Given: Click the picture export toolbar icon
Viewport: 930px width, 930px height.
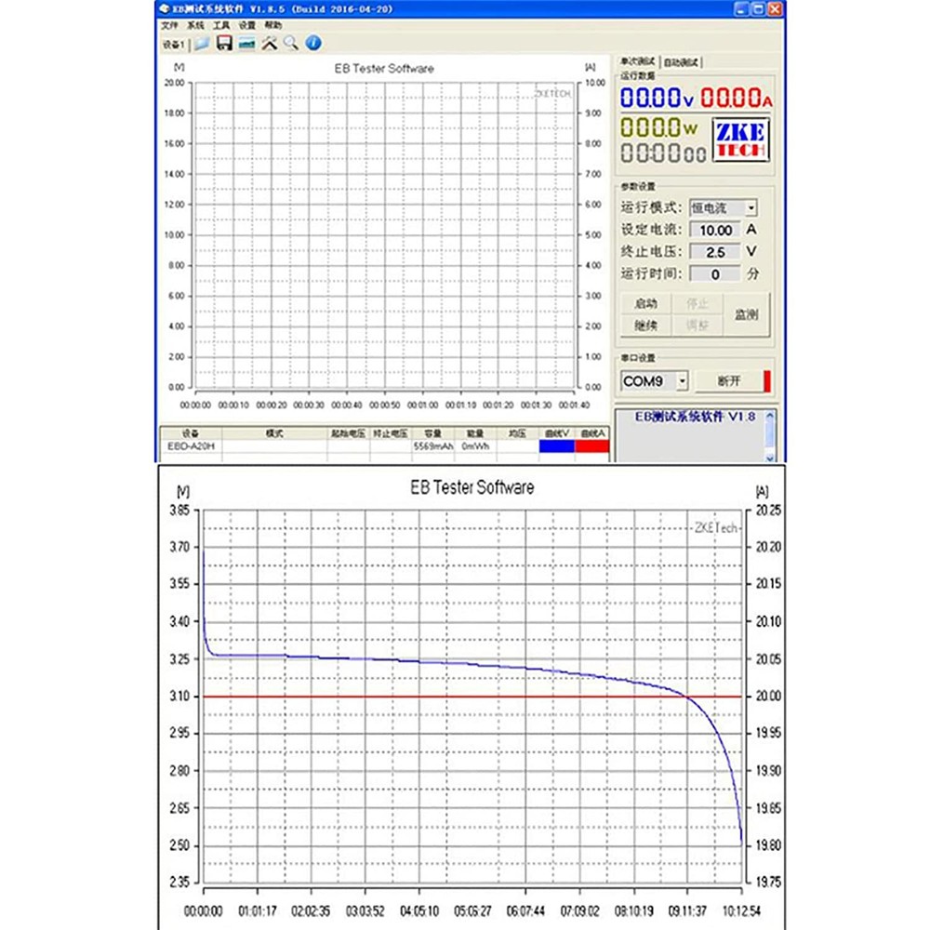Looking at the screenshot, I should [x=246, y=44].
